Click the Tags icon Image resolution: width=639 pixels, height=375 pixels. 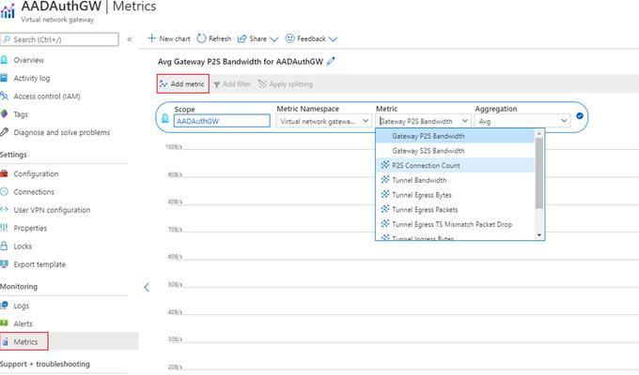tap(4, 114)
